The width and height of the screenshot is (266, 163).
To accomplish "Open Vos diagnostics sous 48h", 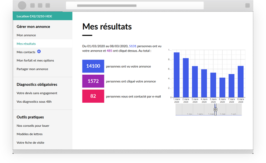I will coord(34,101).
